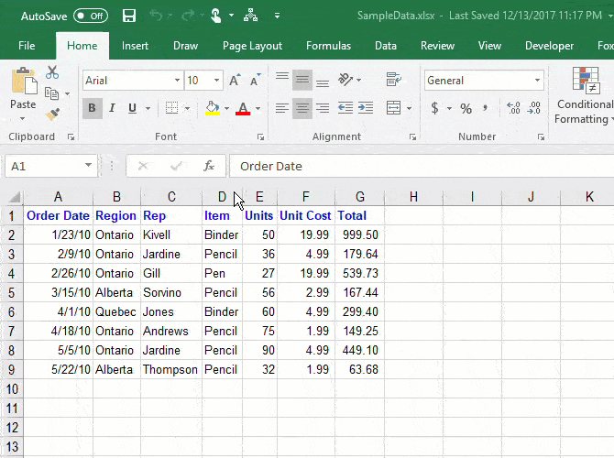The width and height of the screenshot is (614, 458).
Task: Click the Insert Function fx icon
Action: coord(209,166)
